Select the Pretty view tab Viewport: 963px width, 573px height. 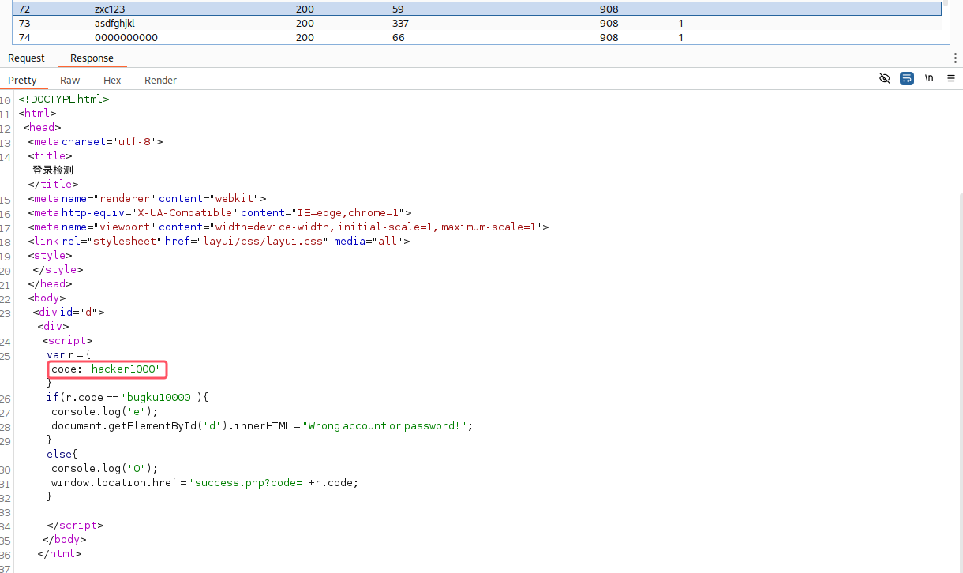tap(23, 80)
